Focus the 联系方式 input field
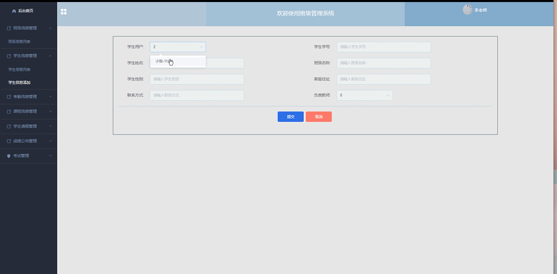 [197, 95]
